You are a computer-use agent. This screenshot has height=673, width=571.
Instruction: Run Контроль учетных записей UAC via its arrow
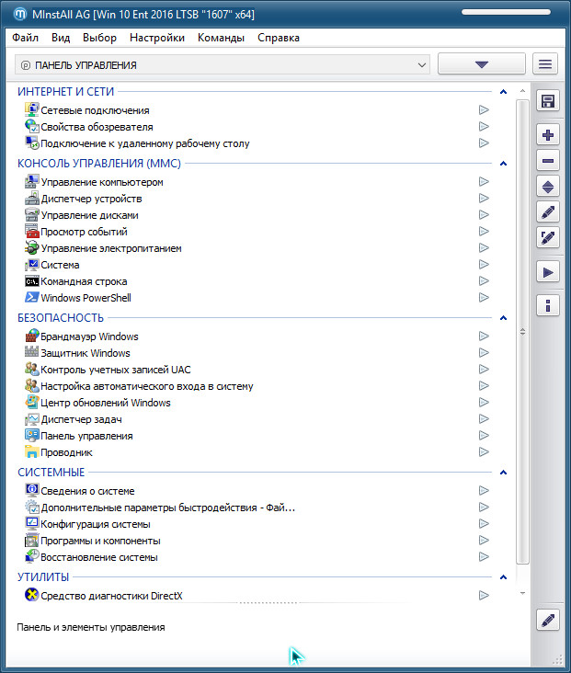click(484, 369)
